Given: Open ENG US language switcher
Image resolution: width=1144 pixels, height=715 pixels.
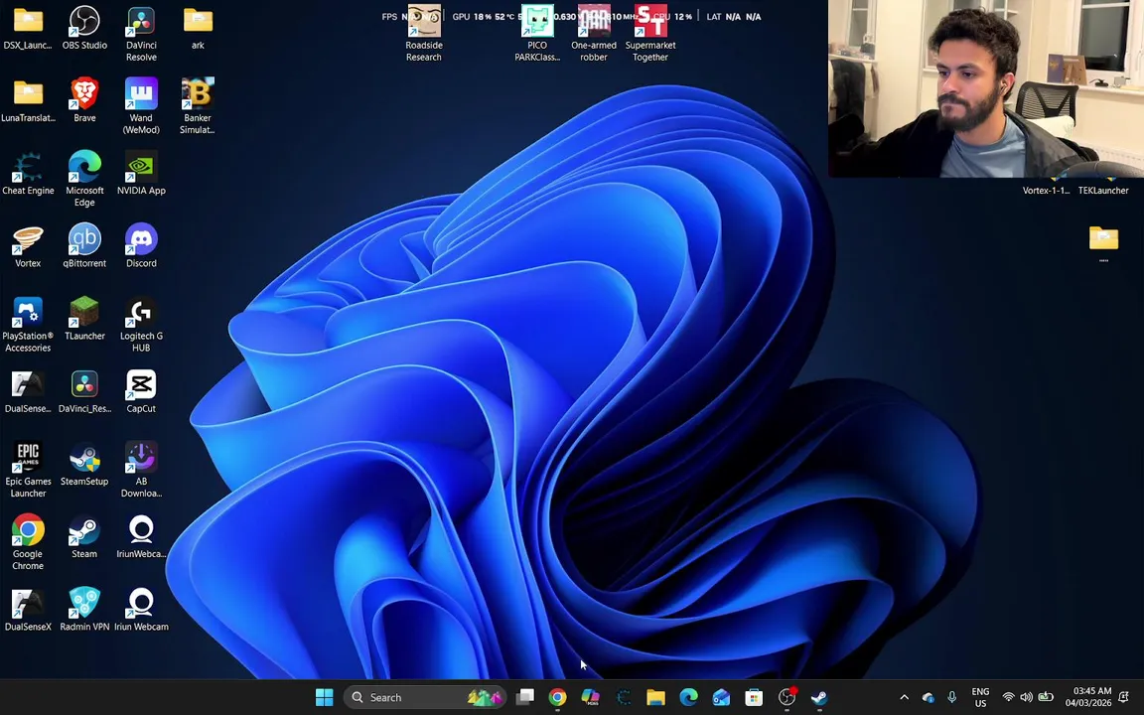Looking at the screenshot, I should [980, 697].
